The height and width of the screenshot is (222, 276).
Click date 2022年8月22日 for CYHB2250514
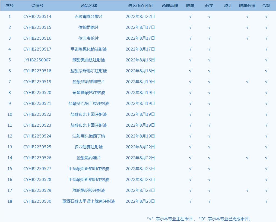click(140, 17)
